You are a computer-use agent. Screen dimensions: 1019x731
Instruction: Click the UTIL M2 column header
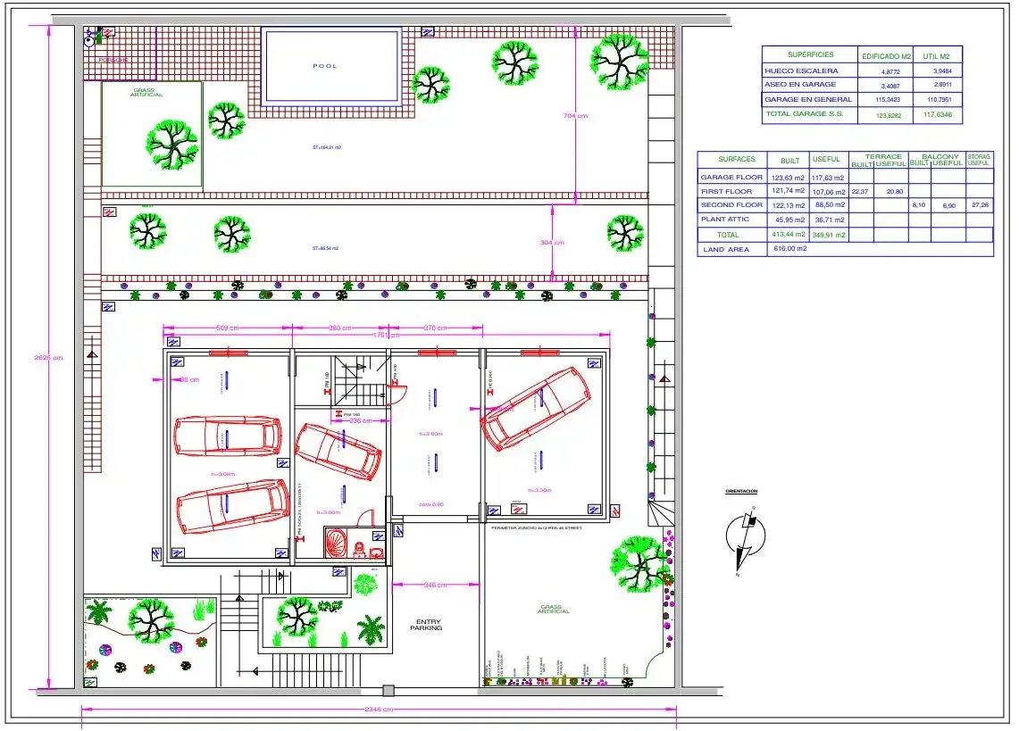(x=937, y=56)
